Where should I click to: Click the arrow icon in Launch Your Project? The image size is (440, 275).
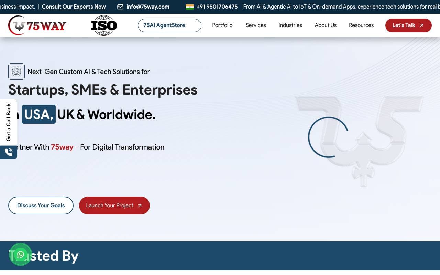pos(140,206)
